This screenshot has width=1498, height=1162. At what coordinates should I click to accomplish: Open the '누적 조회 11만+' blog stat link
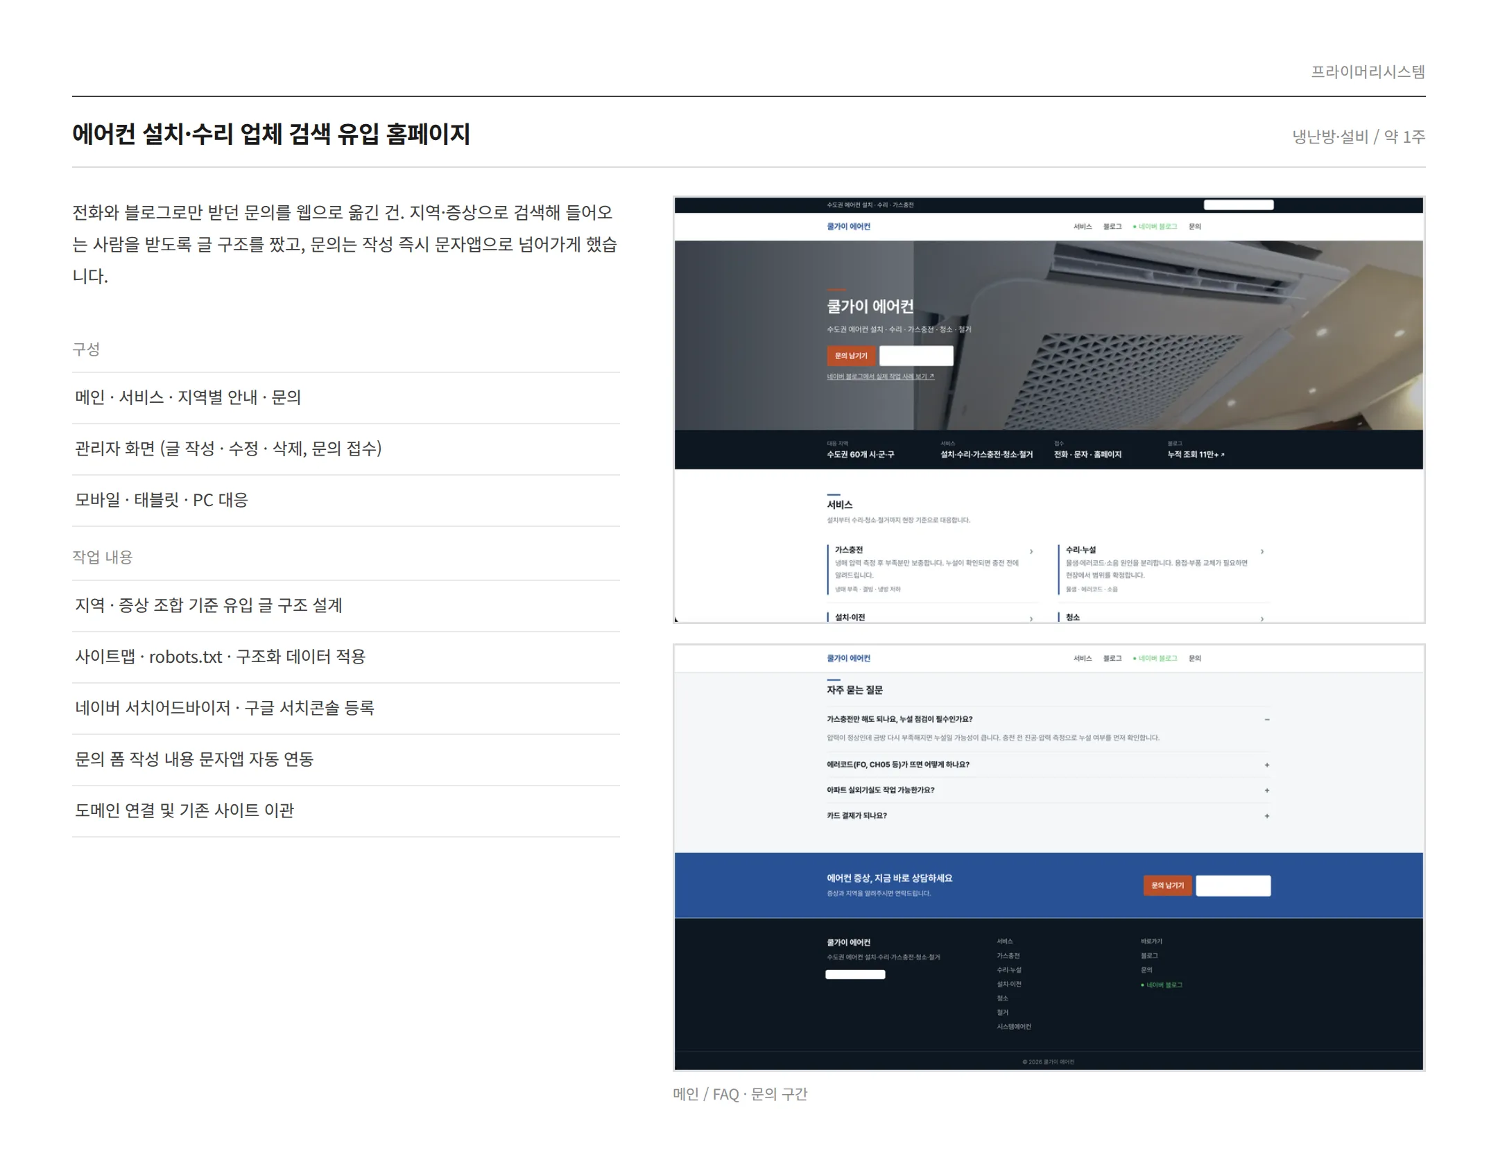(1196, 455)
